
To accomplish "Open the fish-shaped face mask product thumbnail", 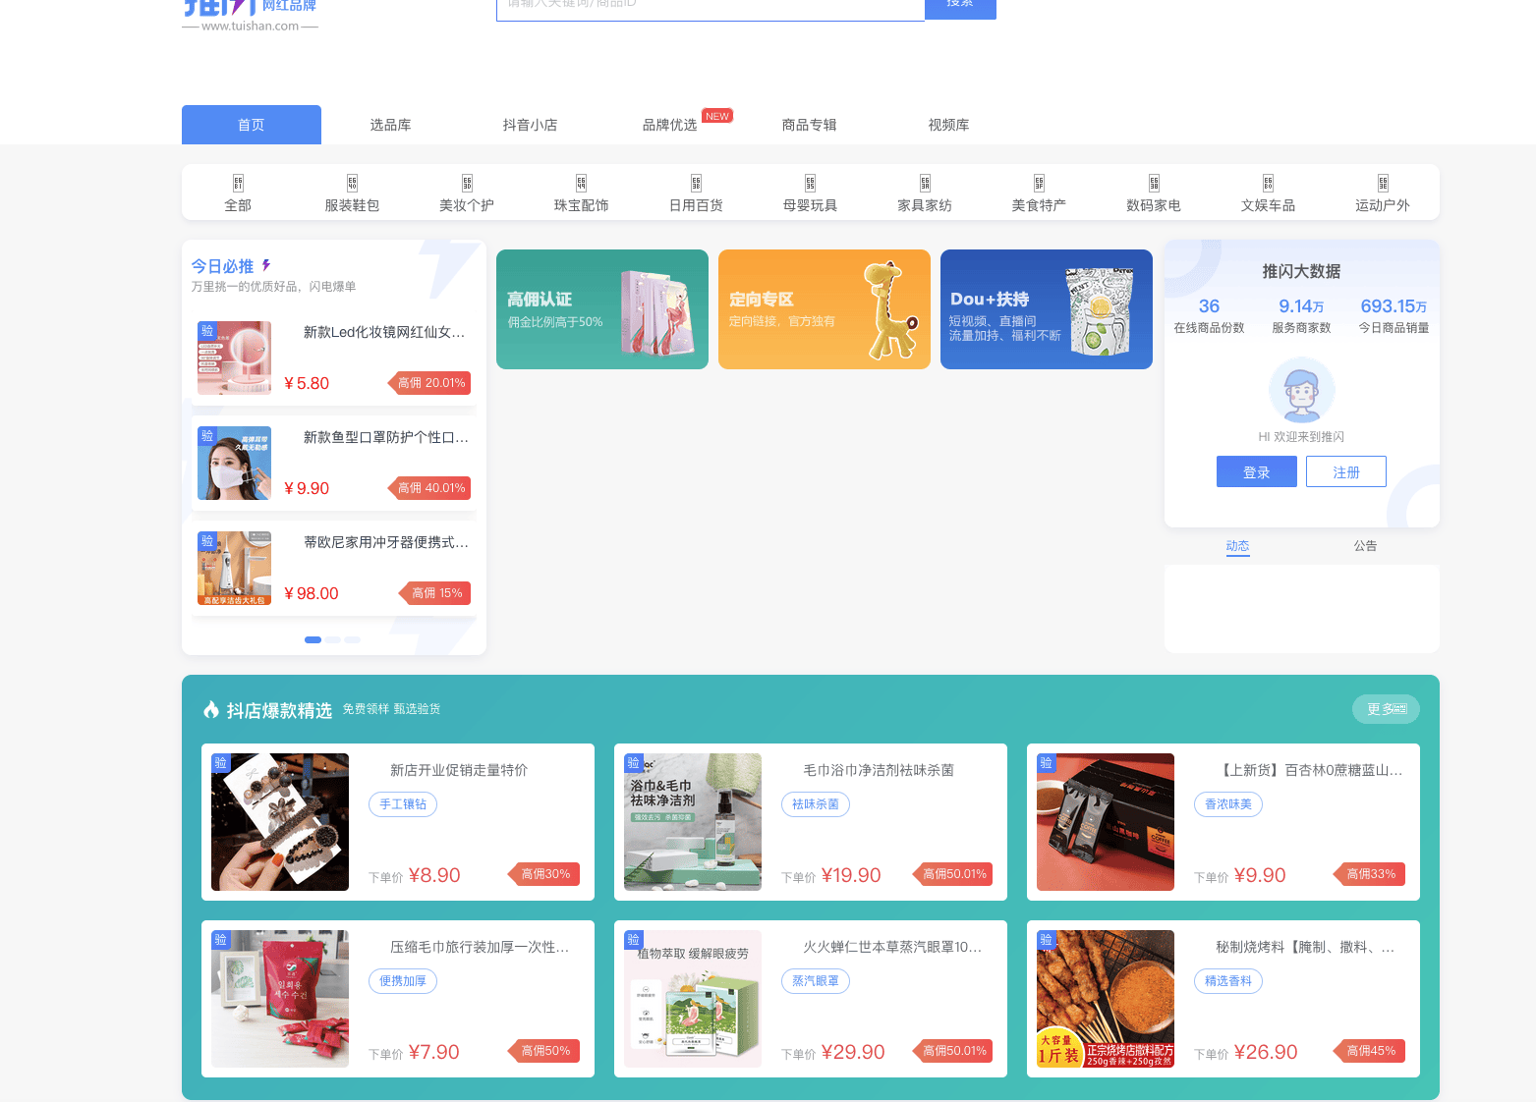I will point(234,463).
